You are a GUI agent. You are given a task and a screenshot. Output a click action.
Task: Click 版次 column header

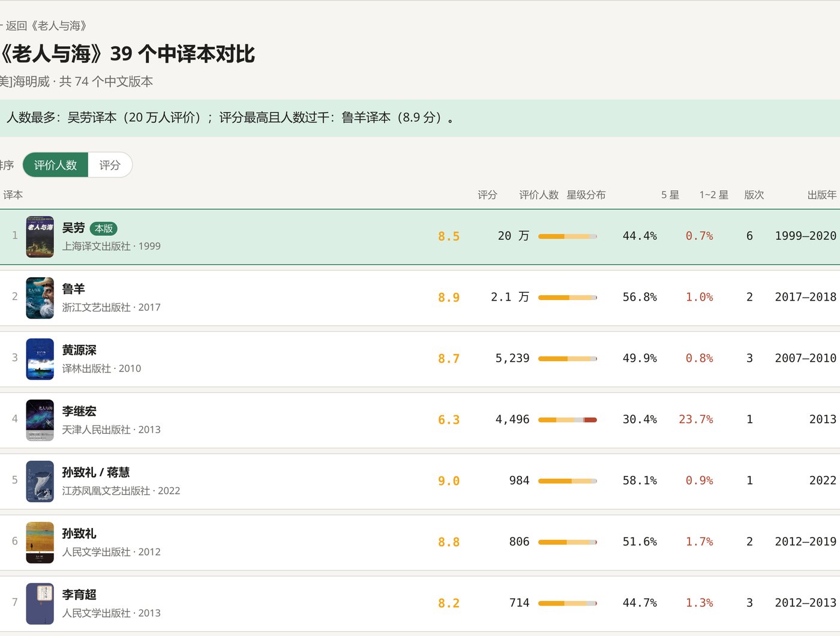[754, 195]
